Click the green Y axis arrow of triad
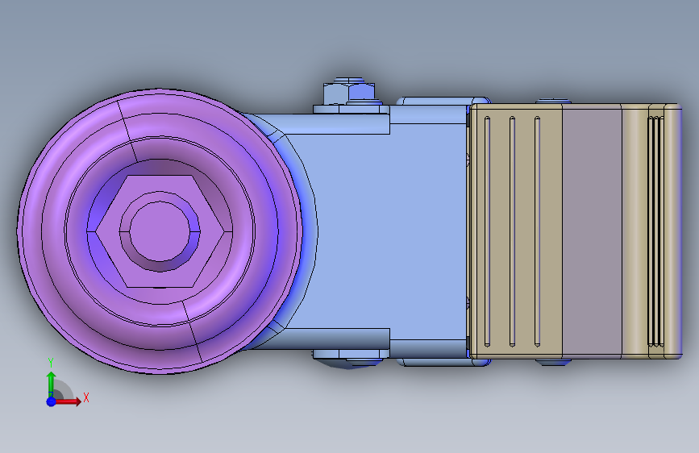Viewport: 699px width, 453px height. pos(52,384)
